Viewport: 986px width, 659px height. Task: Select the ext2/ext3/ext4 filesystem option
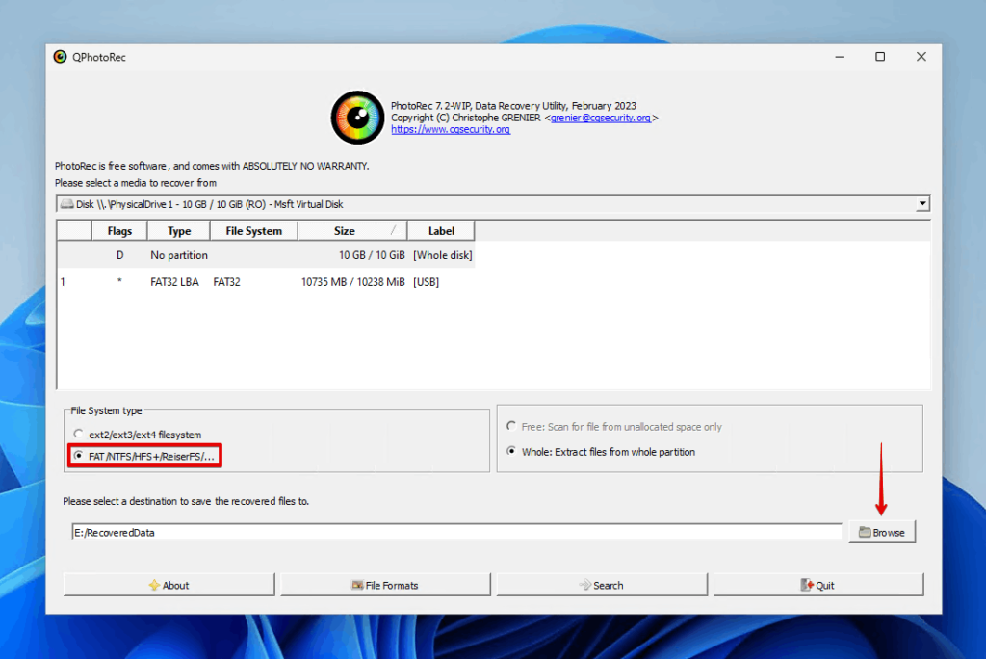[x=78, y=435]
